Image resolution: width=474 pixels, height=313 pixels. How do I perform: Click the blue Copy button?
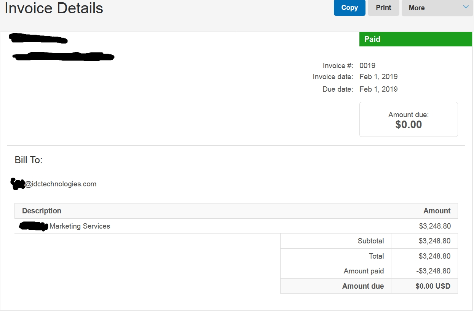[350, 8]
